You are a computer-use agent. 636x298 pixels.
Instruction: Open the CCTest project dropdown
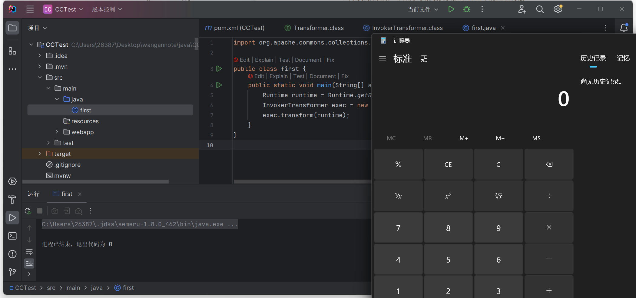pos(63,9)
